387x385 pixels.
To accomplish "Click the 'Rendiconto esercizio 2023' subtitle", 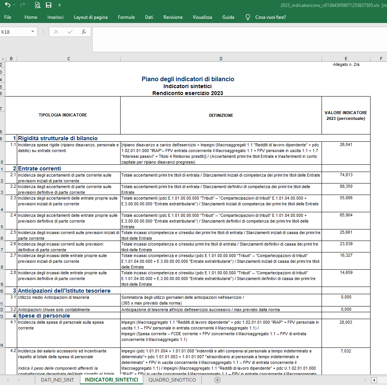I will tap(188, 93).
